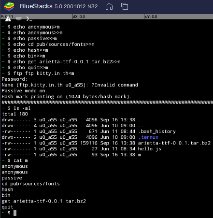The image size is (213, 218).
Task: Go to BlueStacks home screen
Action: [109, 6]
